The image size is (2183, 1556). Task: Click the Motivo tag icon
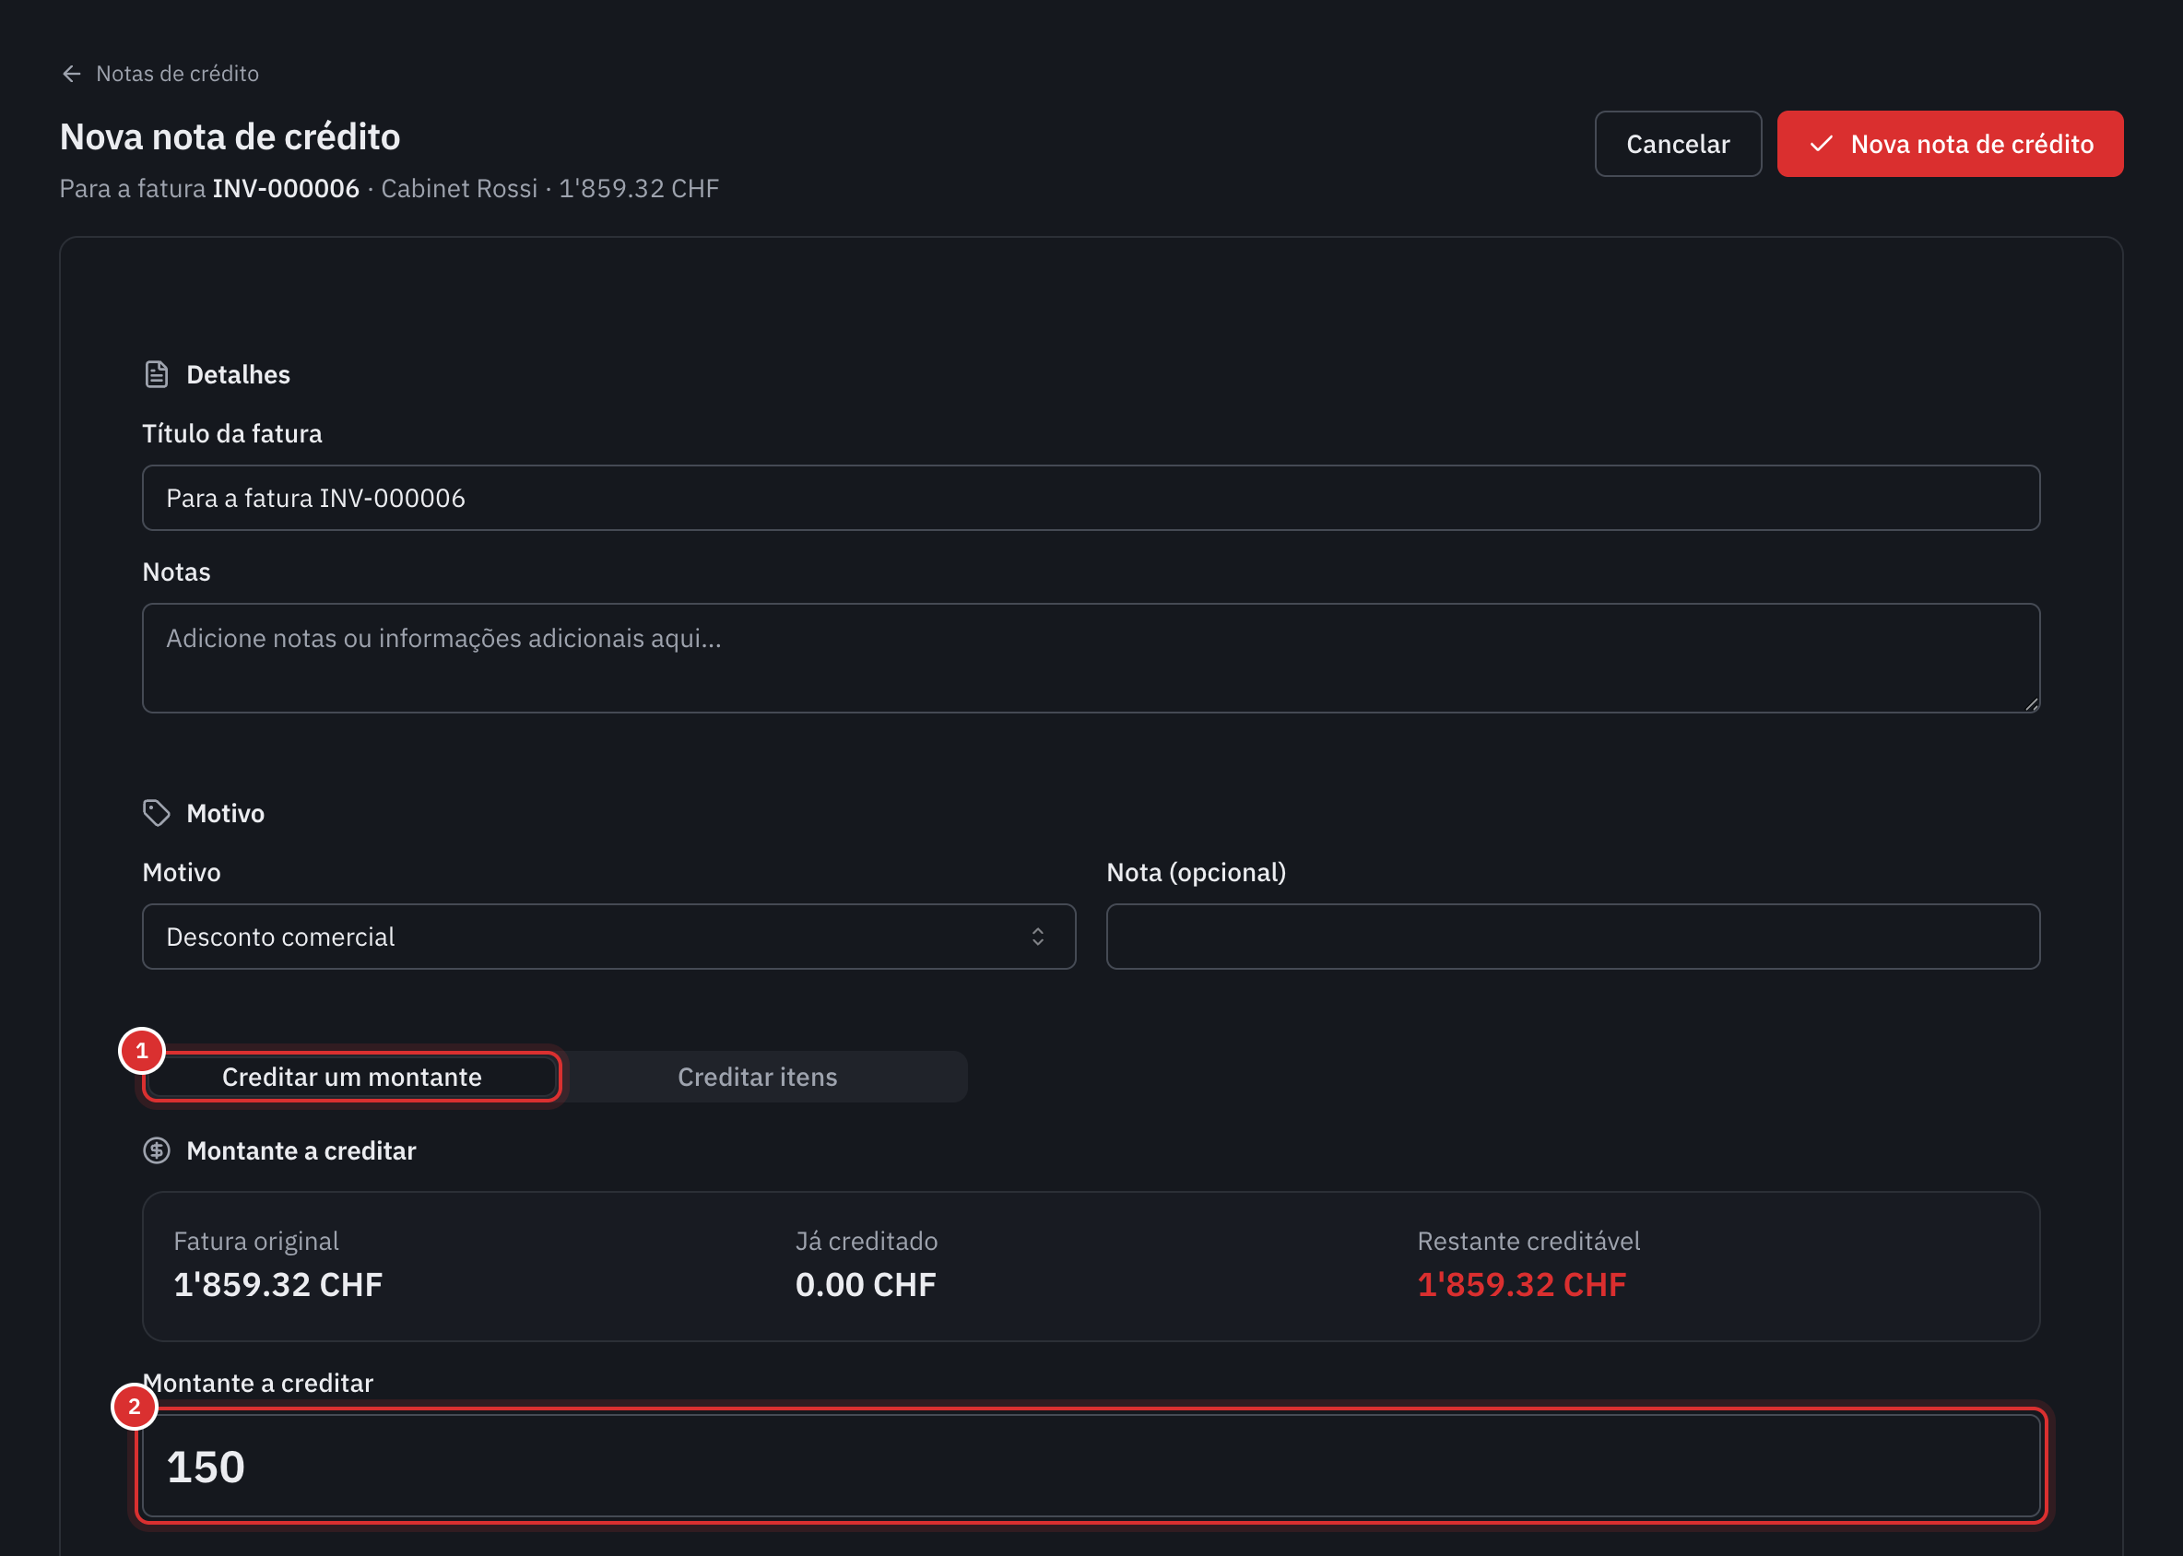(156, 813)
